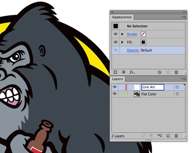
Task: Open the fx Add New Effect menu
Action: [x=132, y=72]
